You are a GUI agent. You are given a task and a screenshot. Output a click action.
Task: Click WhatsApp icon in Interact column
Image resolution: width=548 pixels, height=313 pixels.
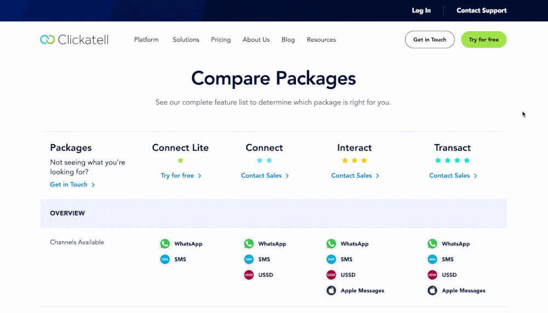tap(332, 244)
